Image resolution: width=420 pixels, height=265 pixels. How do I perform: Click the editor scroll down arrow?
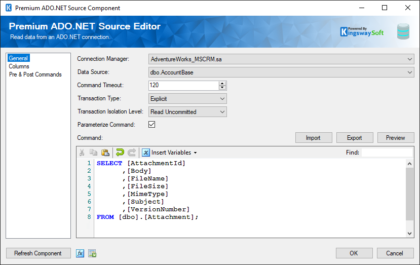[409, 234]
